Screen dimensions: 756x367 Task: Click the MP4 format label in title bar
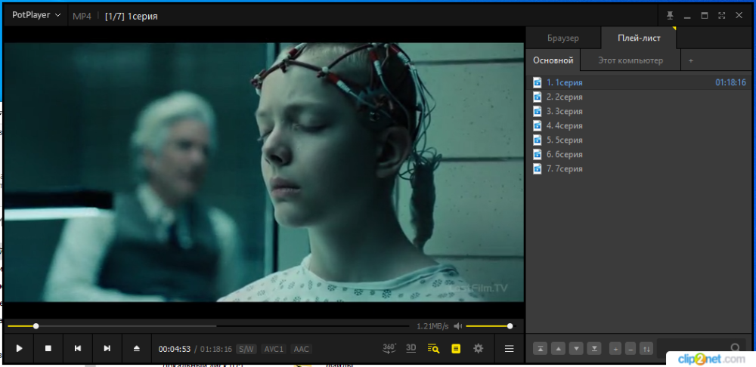[x=82, y=16]
